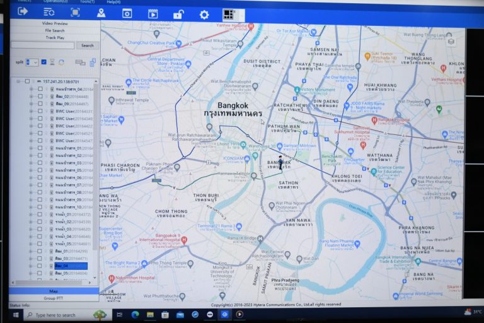Click the unlock padlock icon
Viewport: 484px width, 323px height.
[178, 15]
